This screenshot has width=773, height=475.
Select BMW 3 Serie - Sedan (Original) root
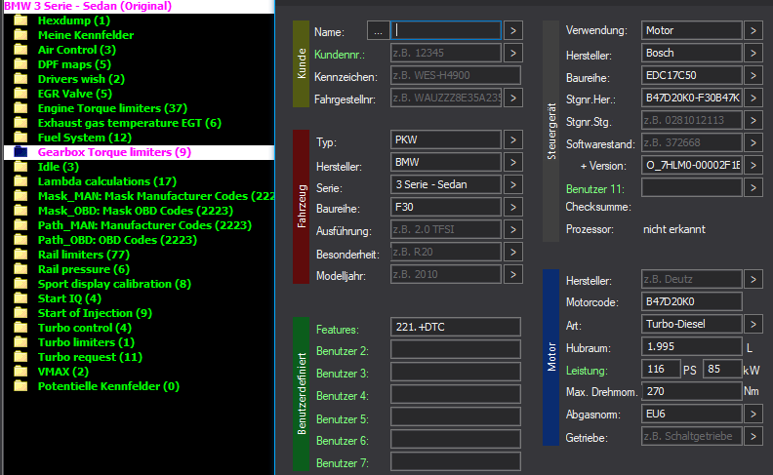pyautogui.click(x=88, y=7)
